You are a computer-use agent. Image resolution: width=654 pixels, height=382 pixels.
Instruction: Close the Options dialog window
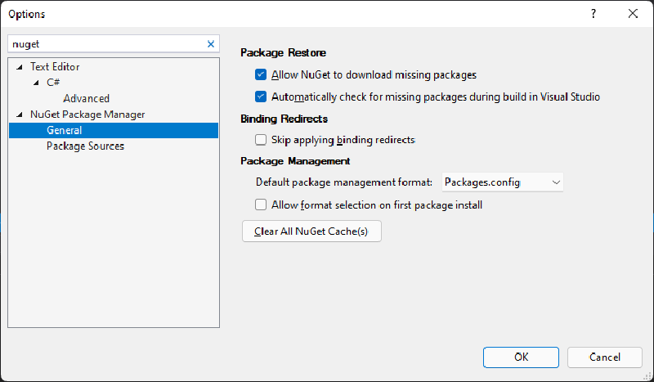pos(633,14)
